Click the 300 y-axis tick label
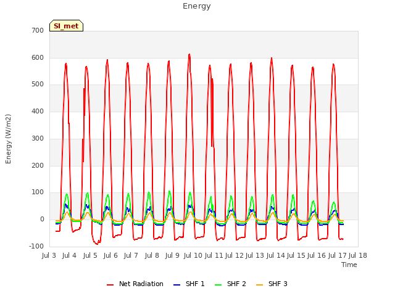The height and width of the screenshot is (296, 395). coord(38,138)
